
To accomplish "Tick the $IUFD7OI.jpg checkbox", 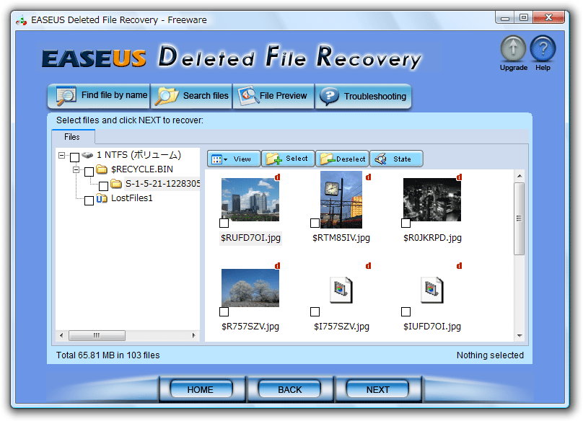I will pyautogui.click(x=406, y=311).
